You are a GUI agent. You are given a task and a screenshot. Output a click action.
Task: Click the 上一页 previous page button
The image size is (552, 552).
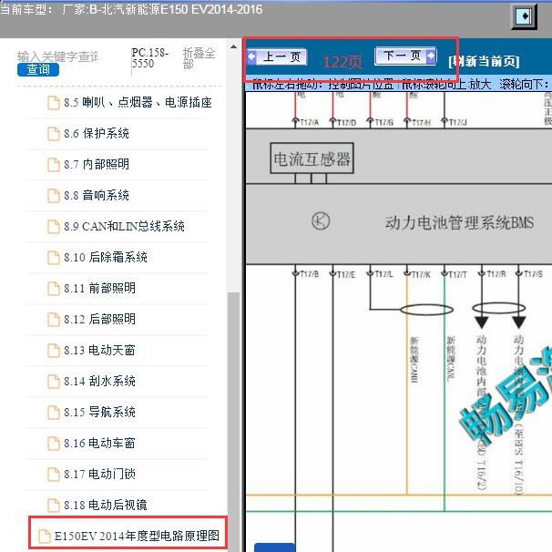coord(277,57)
